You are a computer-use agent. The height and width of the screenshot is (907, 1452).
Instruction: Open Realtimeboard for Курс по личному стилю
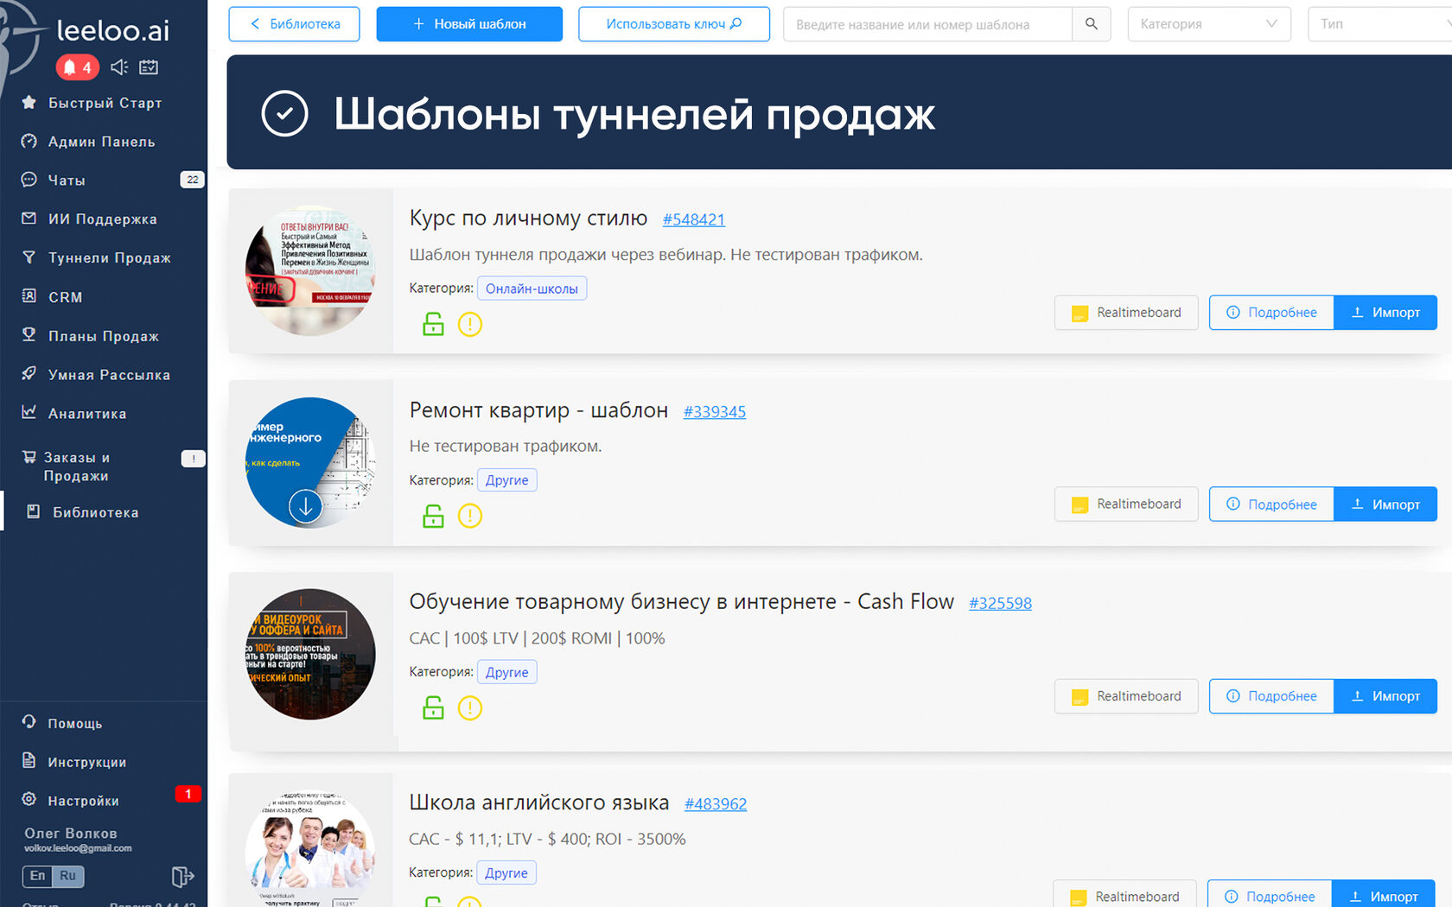1126,313
